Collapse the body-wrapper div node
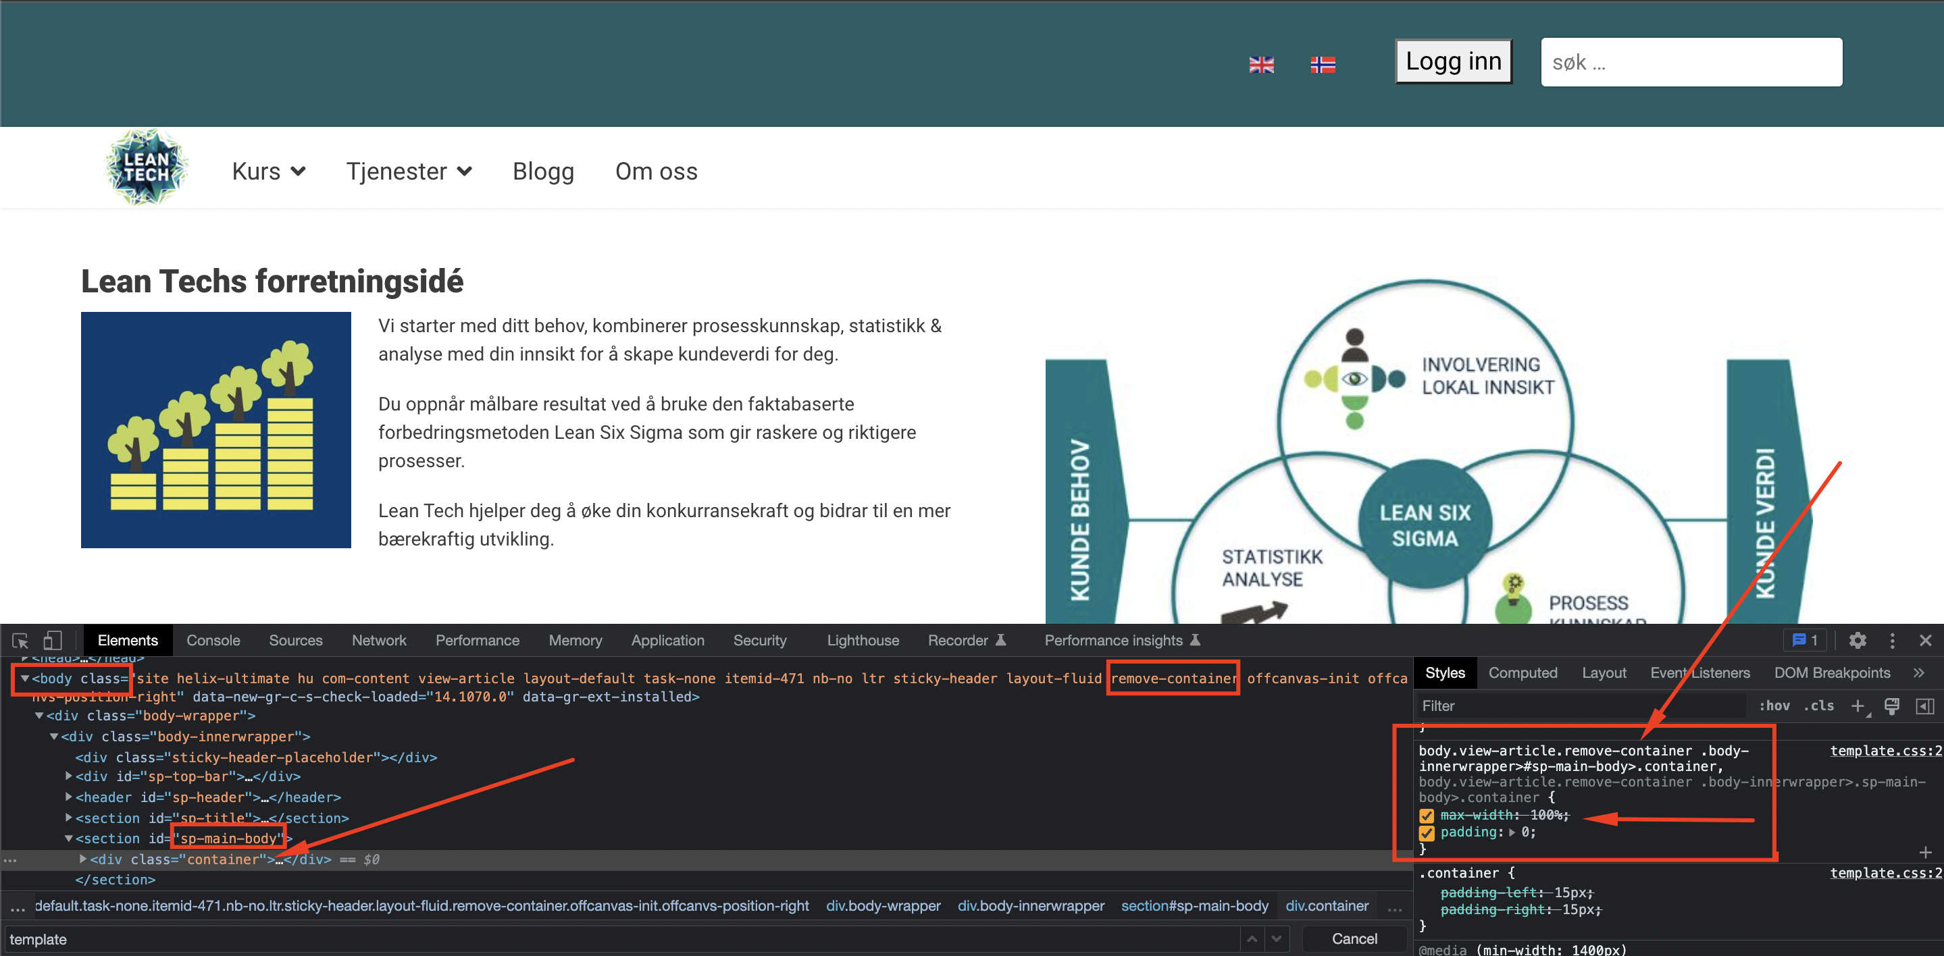Image resolution: width=1944 pixels, height=956 pixels. click(39, 715)
